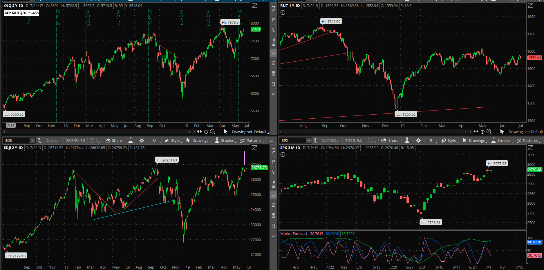Select pointer drawing tool under RUT chart

502,132
